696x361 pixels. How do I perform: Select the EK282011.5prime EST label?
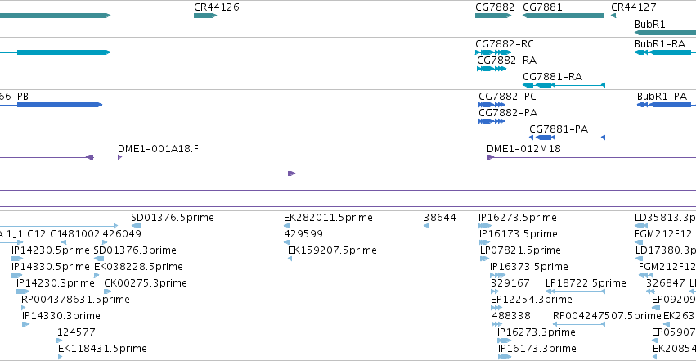[328, 218]
